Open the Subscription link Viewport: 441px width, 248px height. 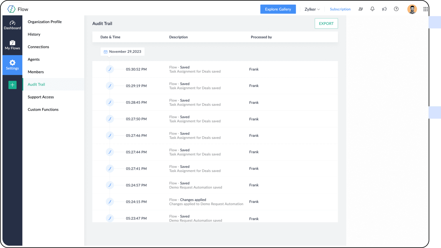tap(340, 9)
